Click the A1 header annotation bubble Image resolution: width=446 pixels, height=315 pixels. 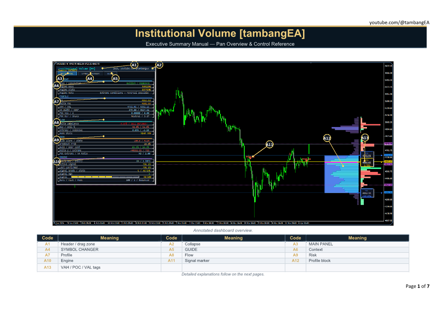pyautogui.click(x=134, y=65)
